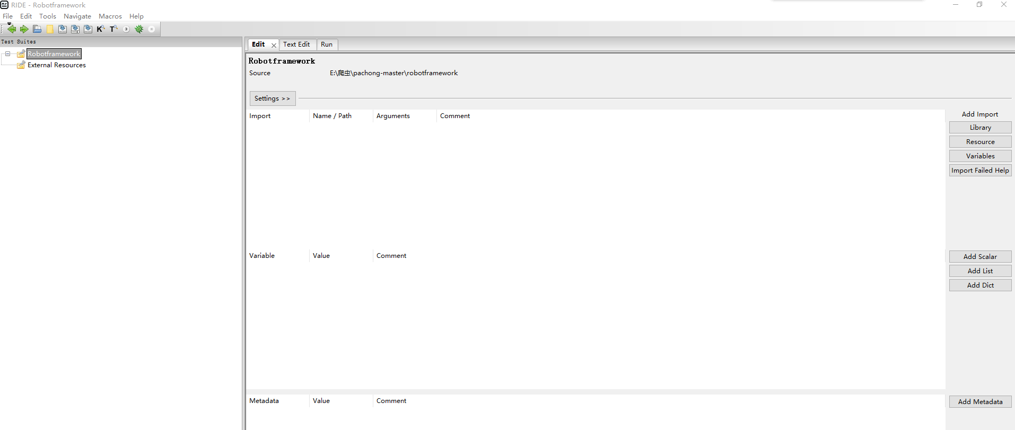Open the toolbar overflow arrow
The width and height of the screenshot is (1015, 430).
9,24
